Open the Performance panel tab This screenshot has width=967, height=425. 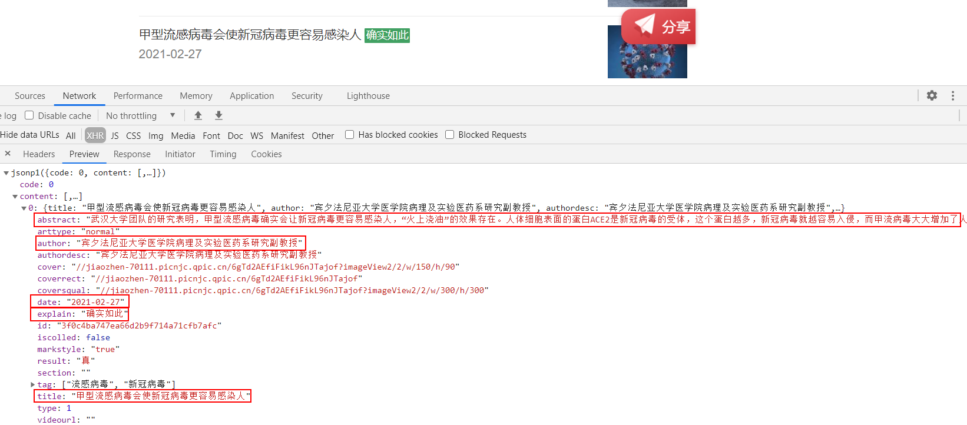pyautogui.click(x=138, y=96)
